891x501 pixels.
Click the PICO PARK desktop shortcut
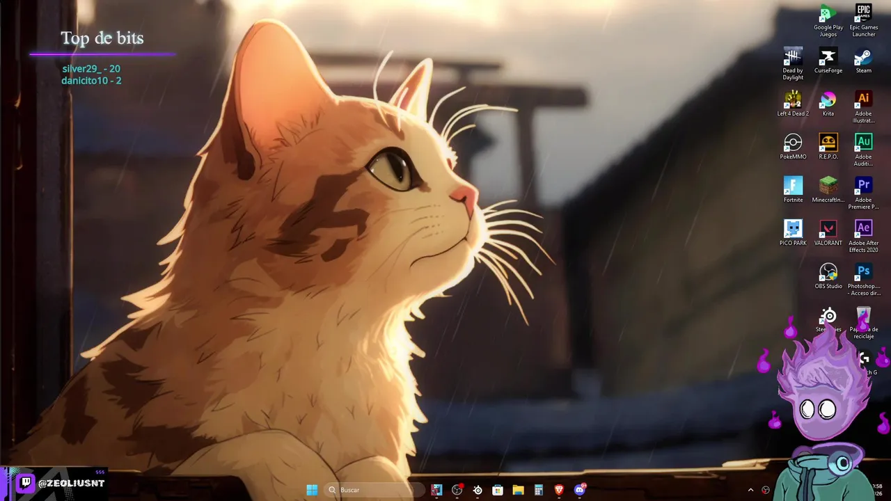(x=793, y=233)
